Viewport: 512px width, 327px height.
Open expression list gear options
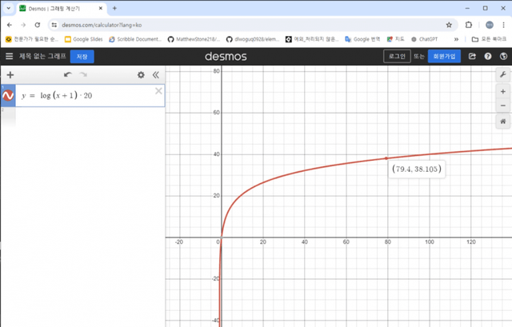pyautogui.click(x=141, y=74)
